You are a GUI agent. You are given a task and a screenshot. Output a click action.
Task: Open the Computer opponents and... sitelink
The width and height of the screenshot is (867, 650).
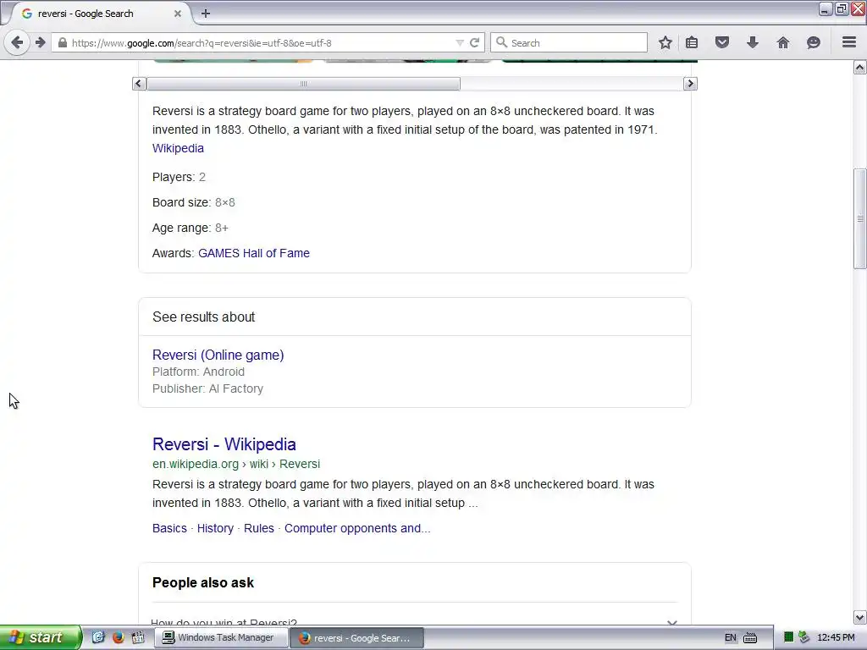[x=357, y=528]
